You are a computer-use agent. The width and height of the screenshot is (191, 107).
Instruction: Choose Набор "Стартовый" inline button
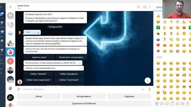coord(69,80)
